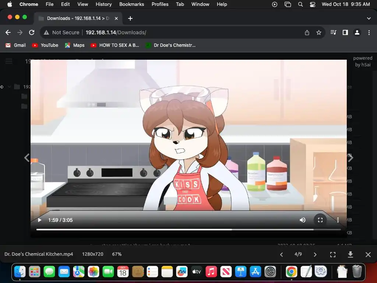Open the Window menu
Viewport: 377px width, 283px height.
200,4
